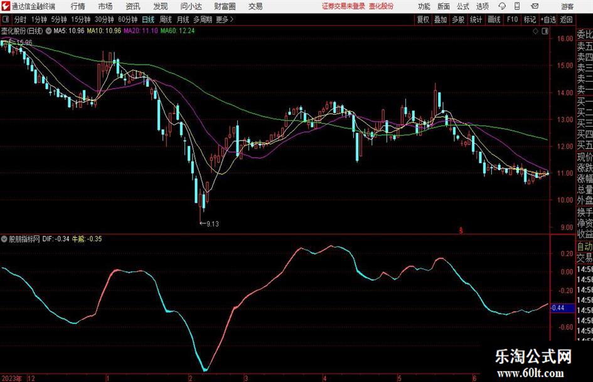
Task: Open the 市场 menu
Action: click(105, 6)
